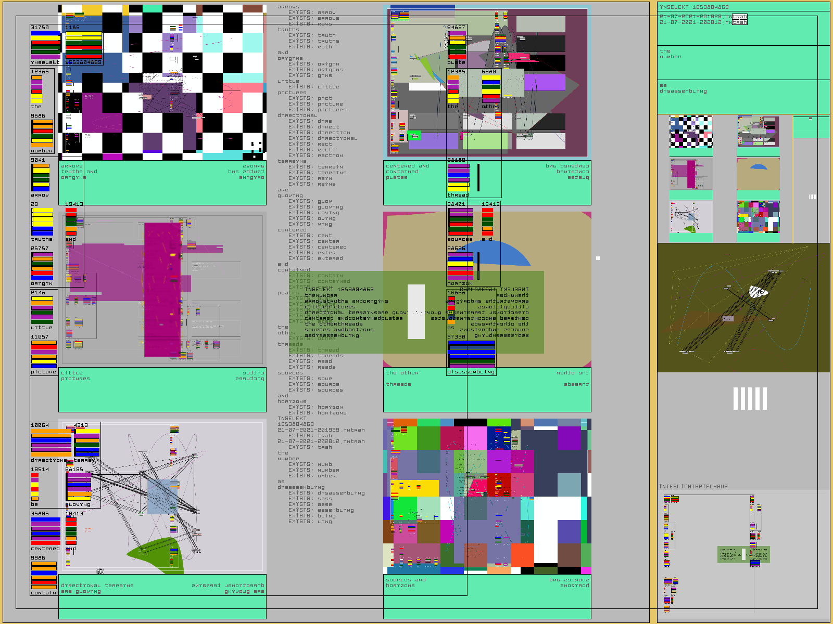Click the INTERLICHTSPIELHAUS label
The width and height of the screenshot is (833, 624).
pyautogui.click(x=693, y=487)
